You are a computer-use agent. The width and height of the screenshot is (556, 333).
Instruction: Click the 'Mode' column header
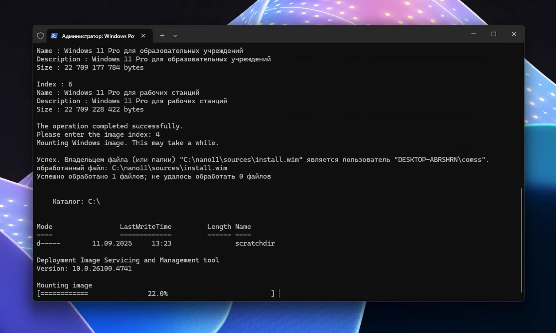[44, 227]
